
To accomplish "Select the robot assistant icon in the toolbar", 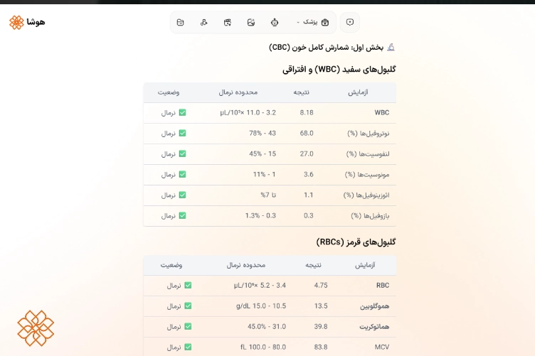I will click(275, 23).
